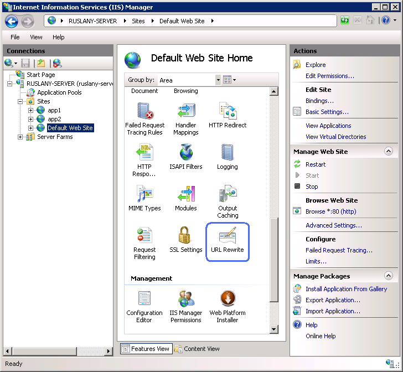Expand the Server Farms tree node
Screen dimensions: 403x372
[x=20, y=137]
